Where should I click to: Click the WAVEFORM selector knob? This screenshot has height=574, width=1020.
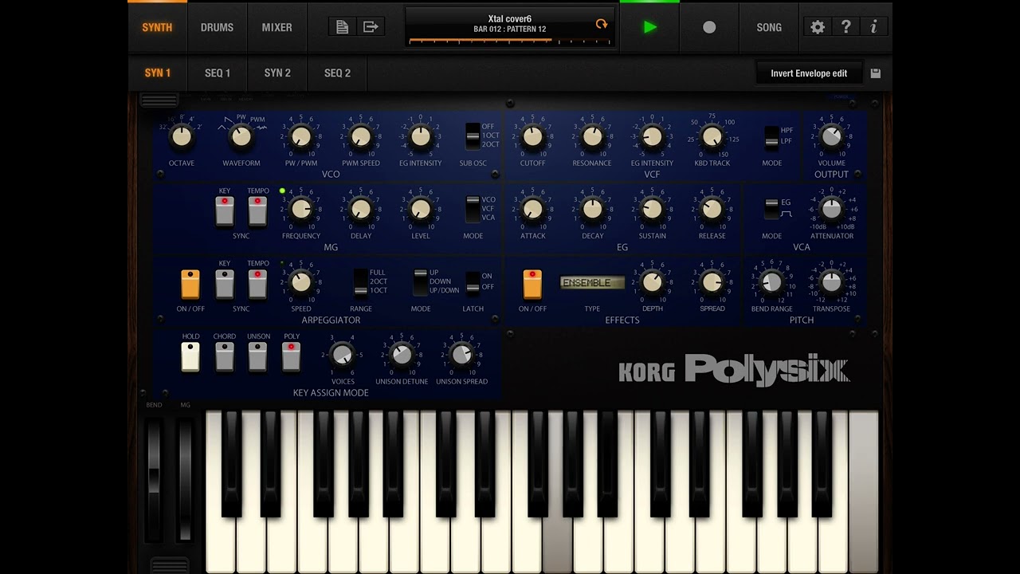(x=241, y=136)
